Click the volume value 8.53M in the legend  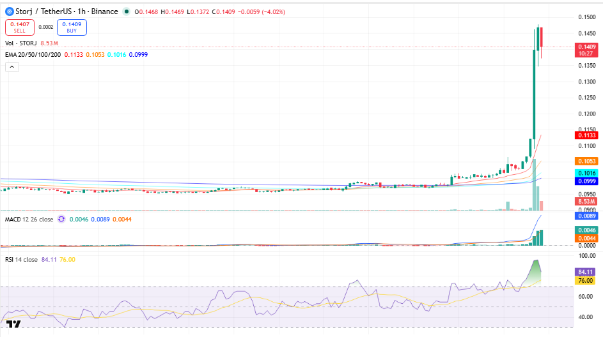pyautogui.click(x=49, y=43)
